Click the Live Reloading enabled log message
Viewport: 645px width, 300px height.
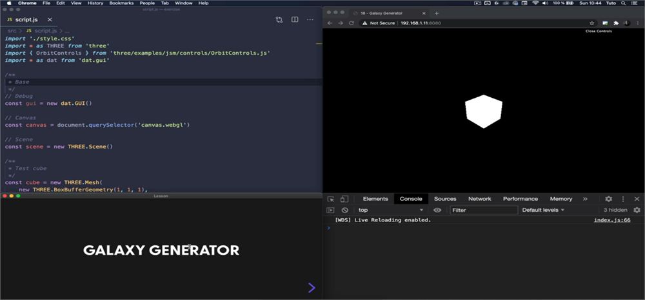coord(383,220)
